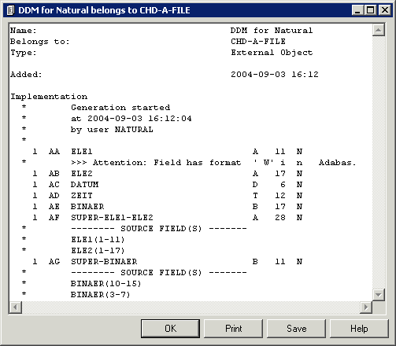Click the ELE1 field line
Image resolution: width=396 pixels, height=346 pixels.
(168, 152)
